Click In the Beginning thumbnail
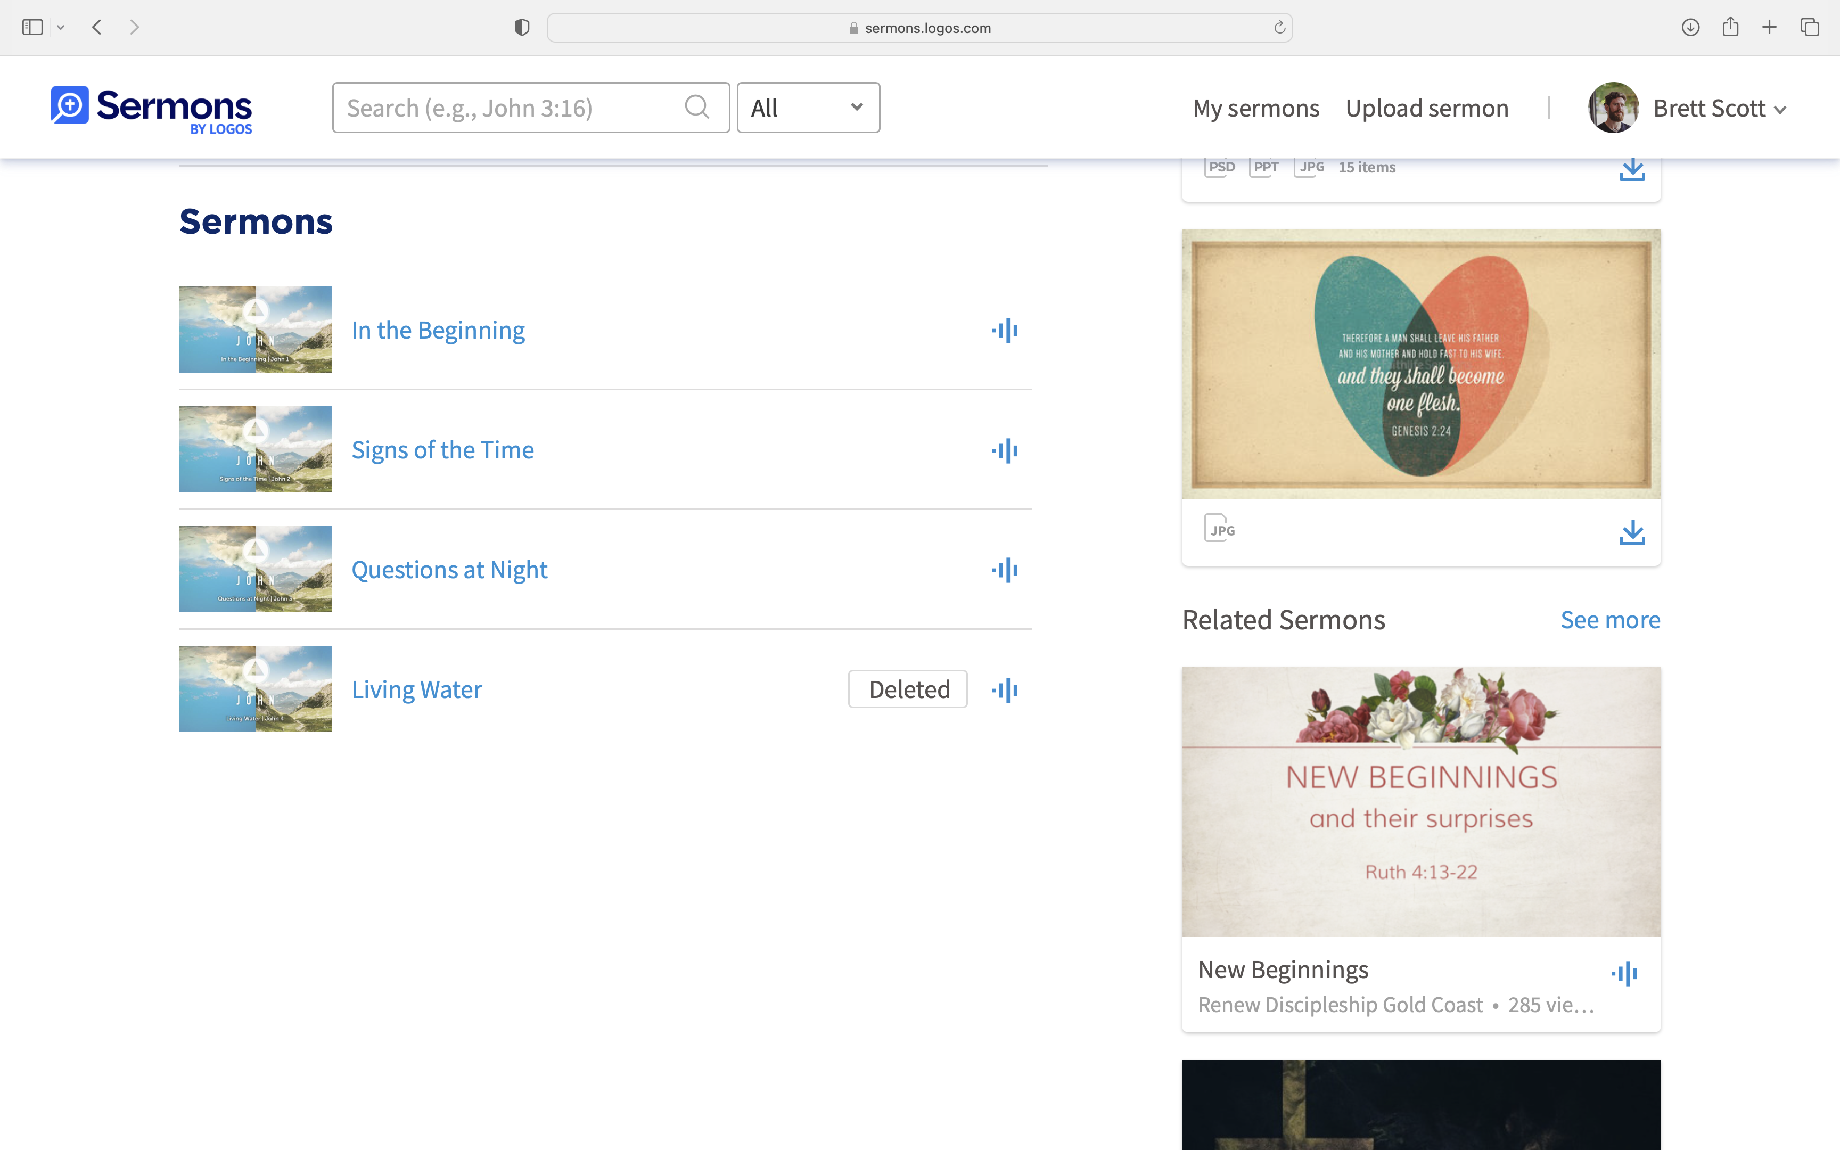Image resolution: width=1840 pixels, height=1150 pixels. [x=256, y=330]
